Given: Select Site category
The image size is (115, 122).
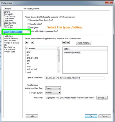Looking at the screenshot, I should (5, 45).
